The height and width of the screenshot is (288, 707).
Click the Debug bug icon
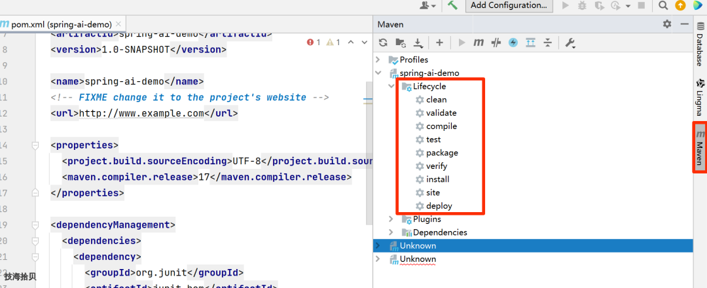582,5
